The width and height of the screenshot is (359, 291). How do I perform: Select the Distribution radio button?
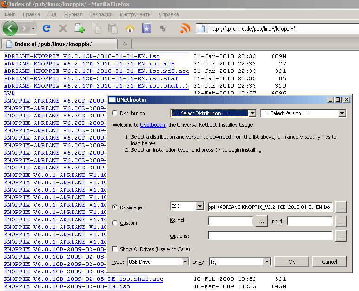115,113
